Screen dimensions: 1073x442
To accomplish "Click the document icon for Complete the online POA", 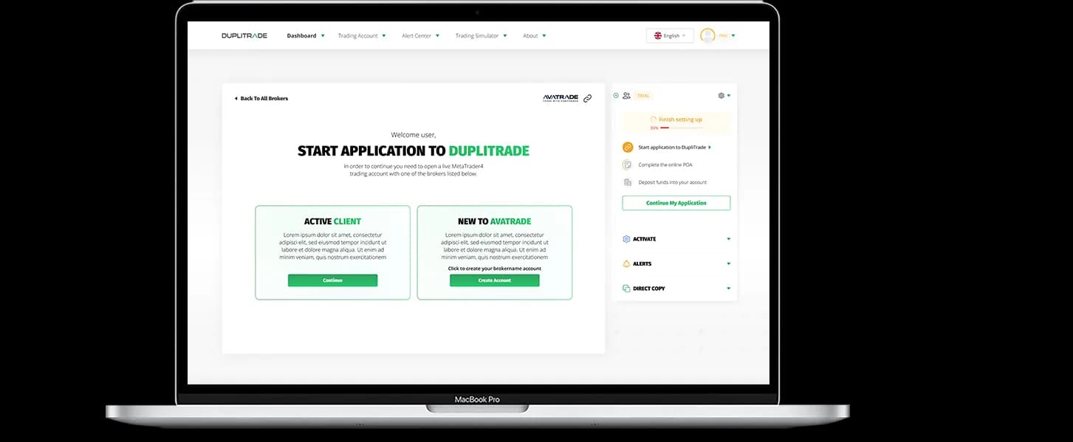I will [628, 165].
